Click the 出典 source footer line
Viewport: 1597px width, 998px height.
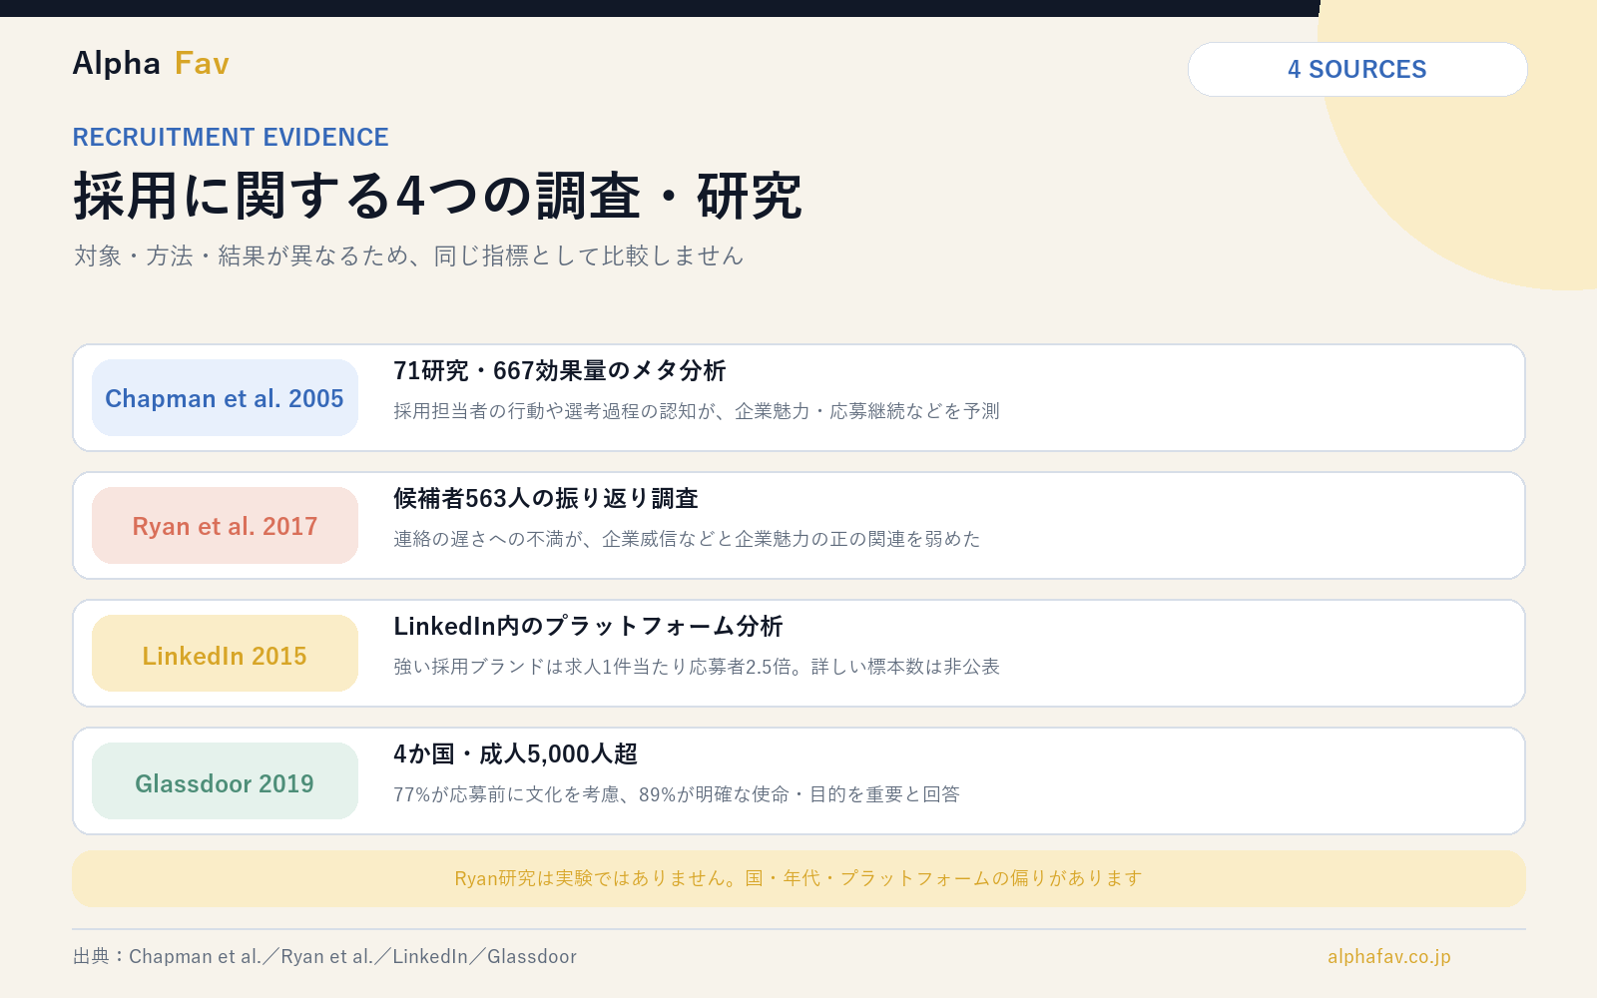[324, 956]
